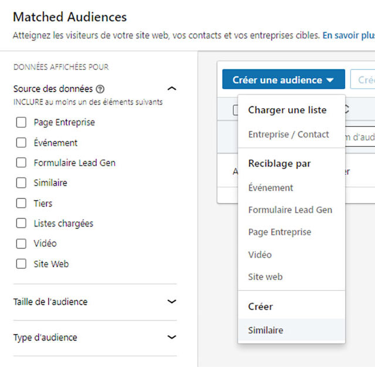375x367 pixels.
Task: Select the Tiers checkbox
Action: click(x=21, y=203)
